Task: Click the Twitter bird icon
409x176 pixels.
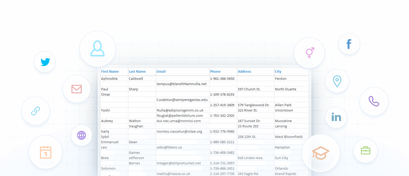Action: point(45,62)
